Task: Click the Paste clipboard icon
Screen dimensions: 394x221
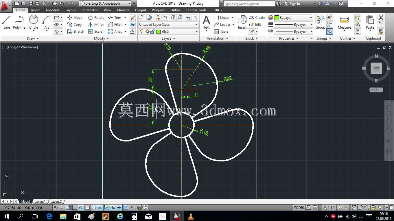Action: tap(370, 22)
